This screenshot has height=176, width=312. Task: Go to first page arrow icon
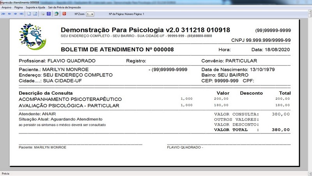[4, 14]
